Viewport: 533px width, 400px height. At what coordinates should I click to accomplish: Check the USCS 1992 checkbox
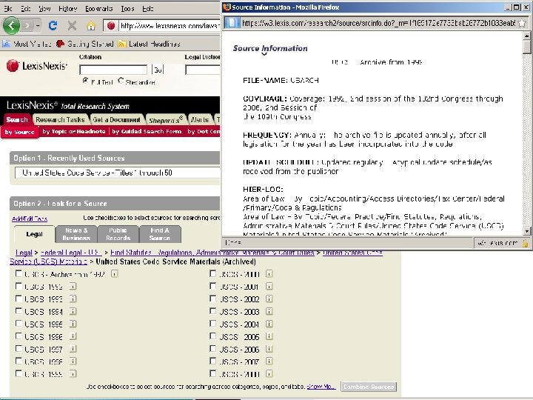[x=19, y=286]
